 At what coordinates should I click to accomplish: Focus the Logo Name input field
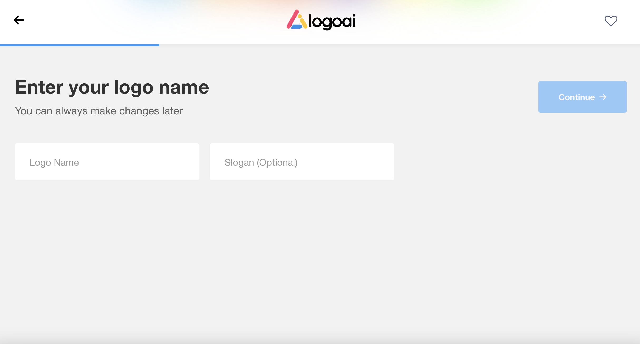pyautogui.click(x=132, y=162)
